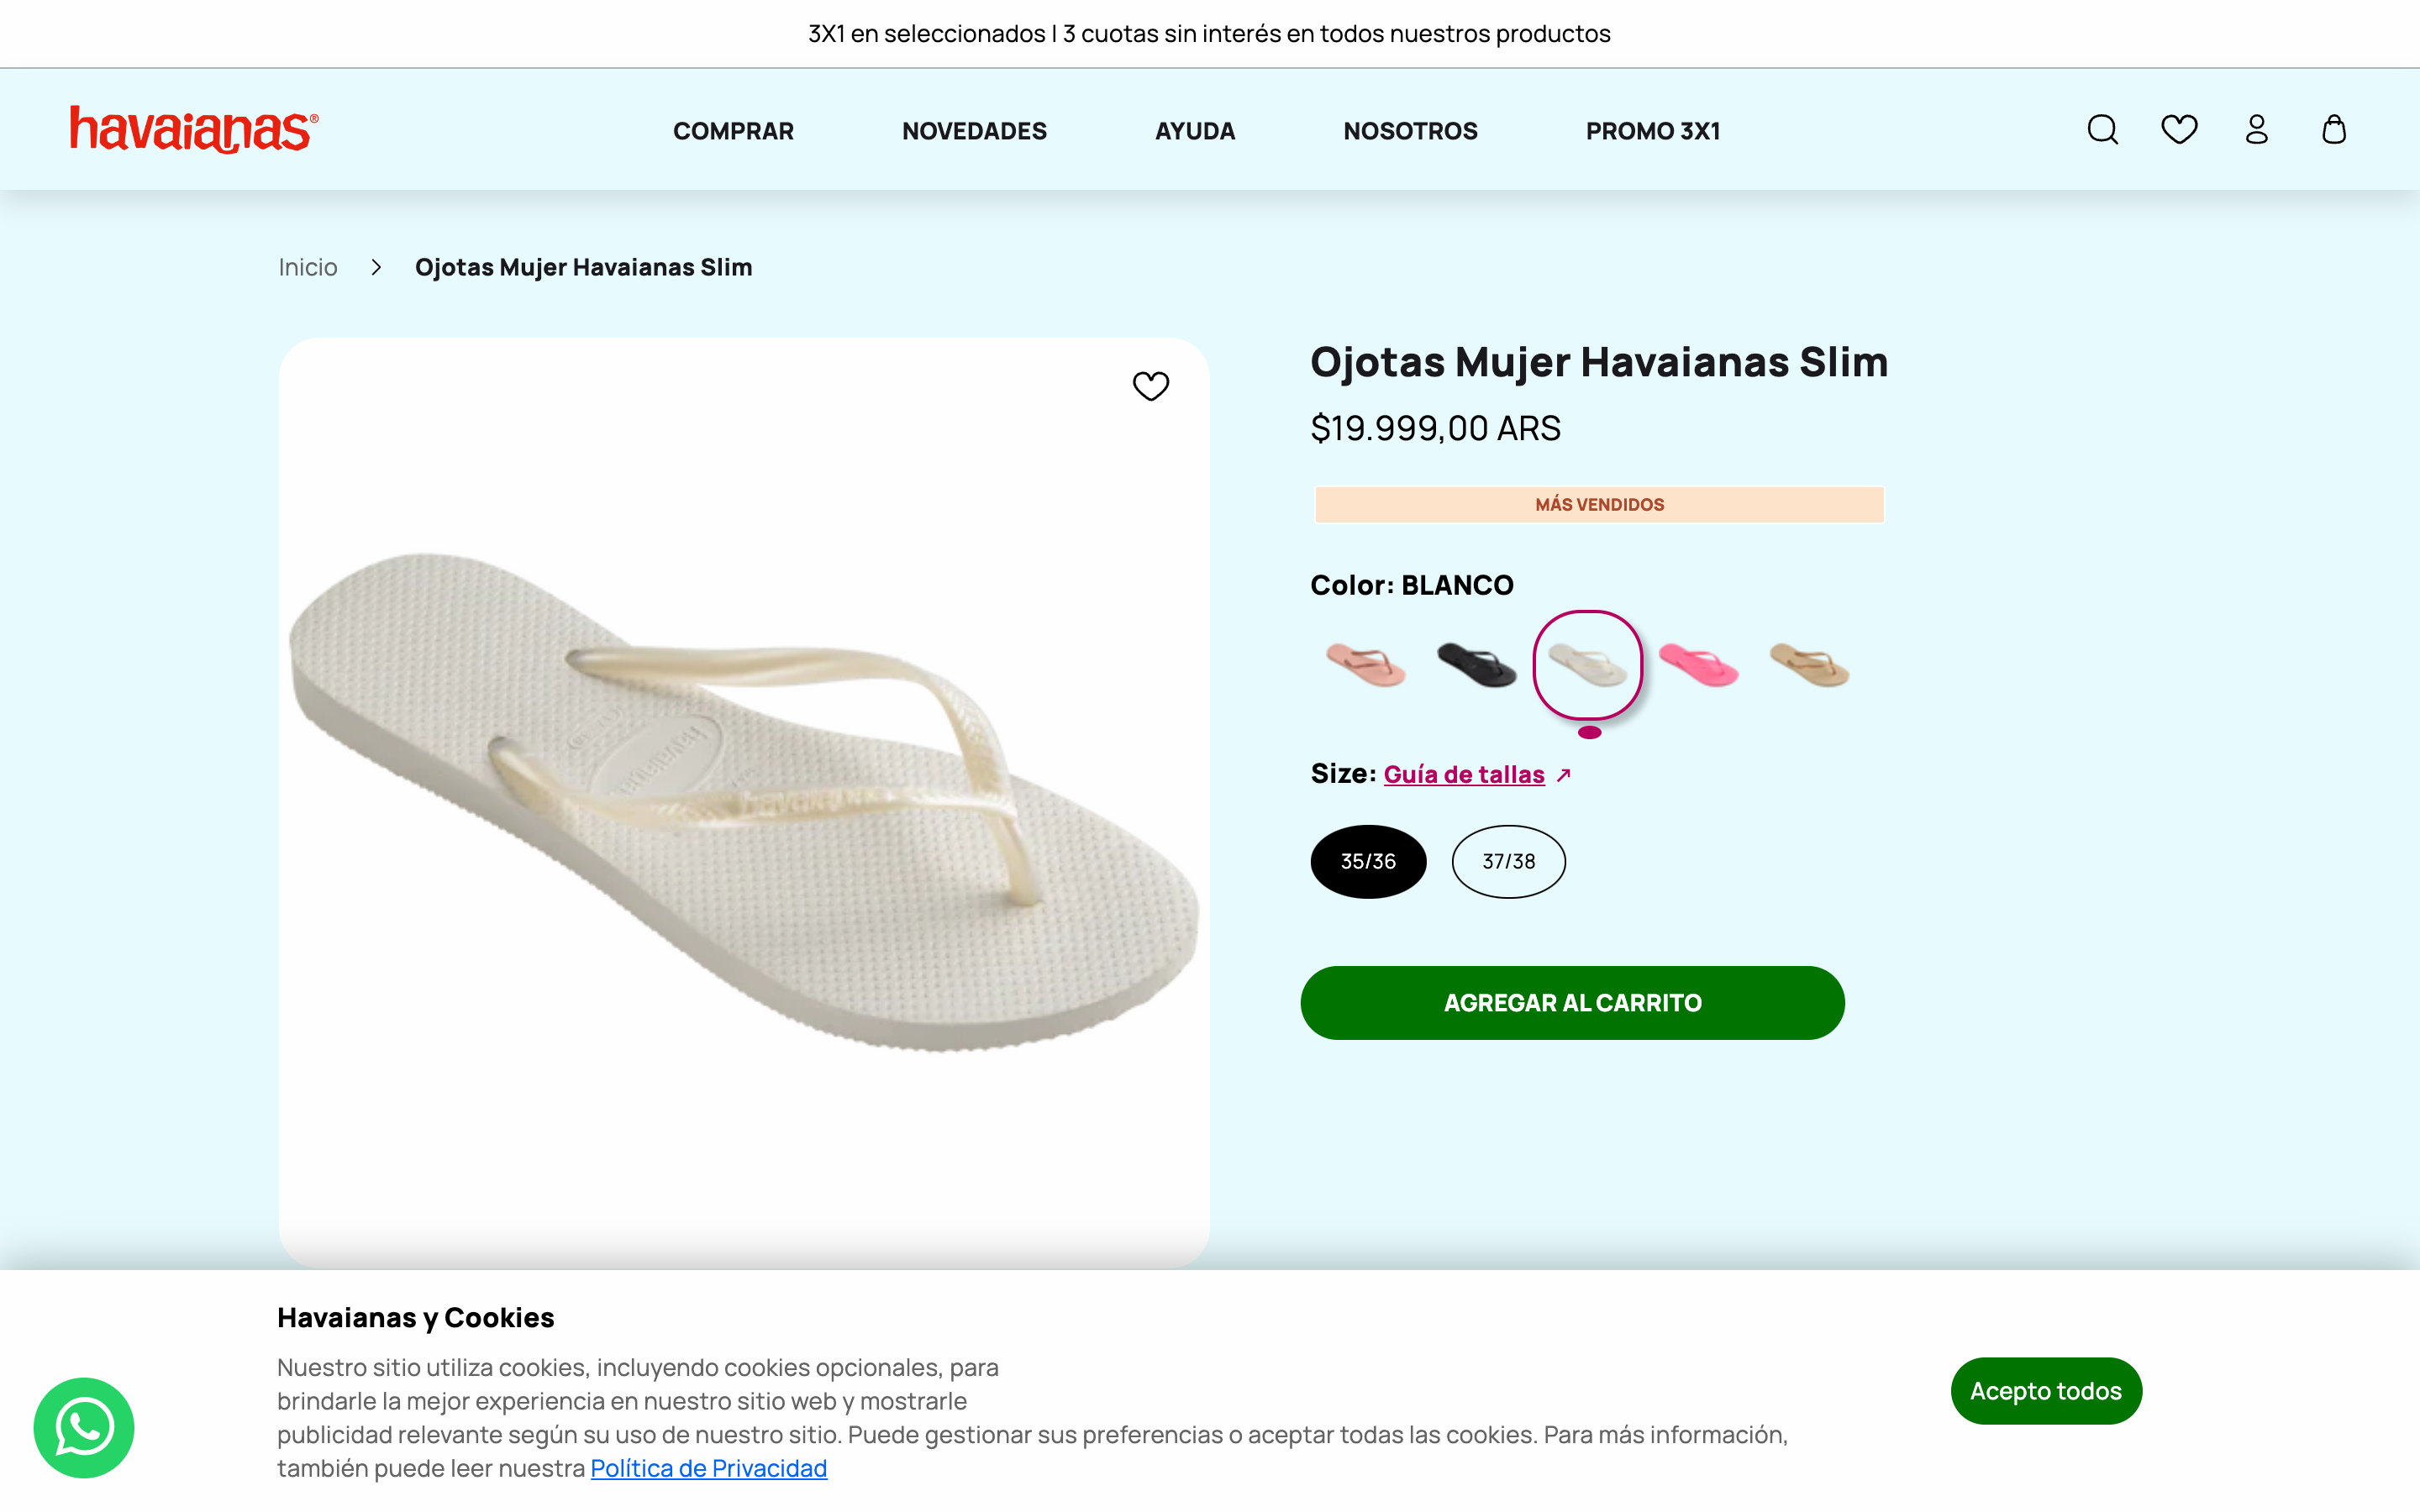
Task: Open the shopping bag icon
Action: [2334, 130]
